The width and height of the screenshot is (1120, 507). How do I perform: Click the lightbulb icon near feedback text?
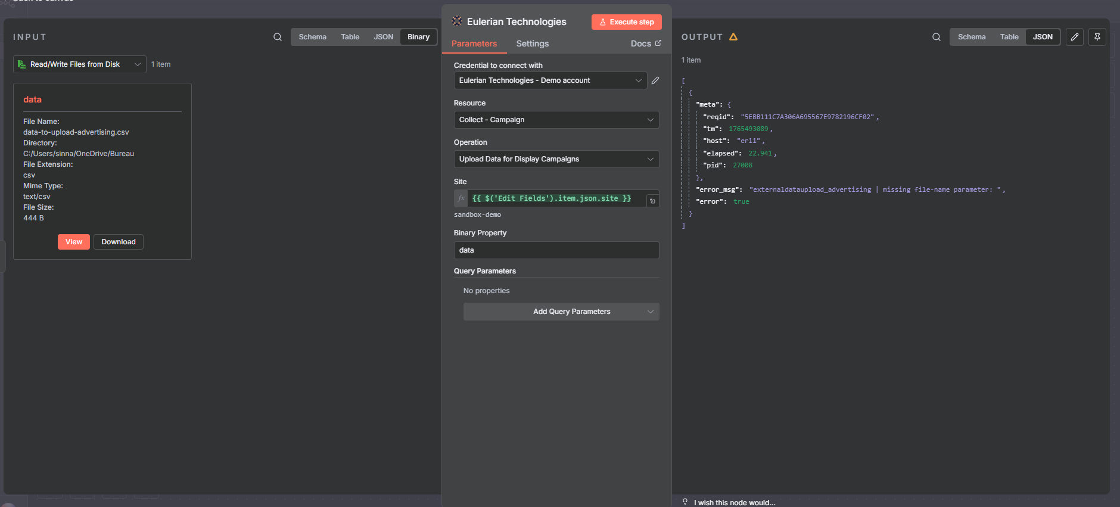(685, 502)
